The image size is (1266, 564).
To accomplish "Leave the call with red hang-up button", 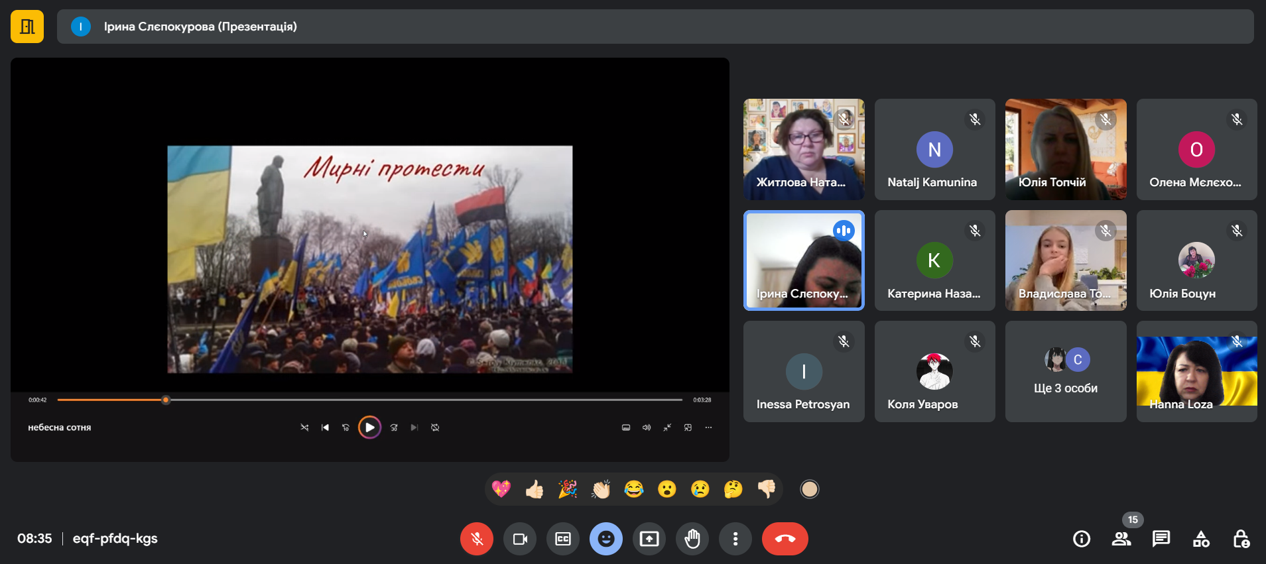I will 785,539.
